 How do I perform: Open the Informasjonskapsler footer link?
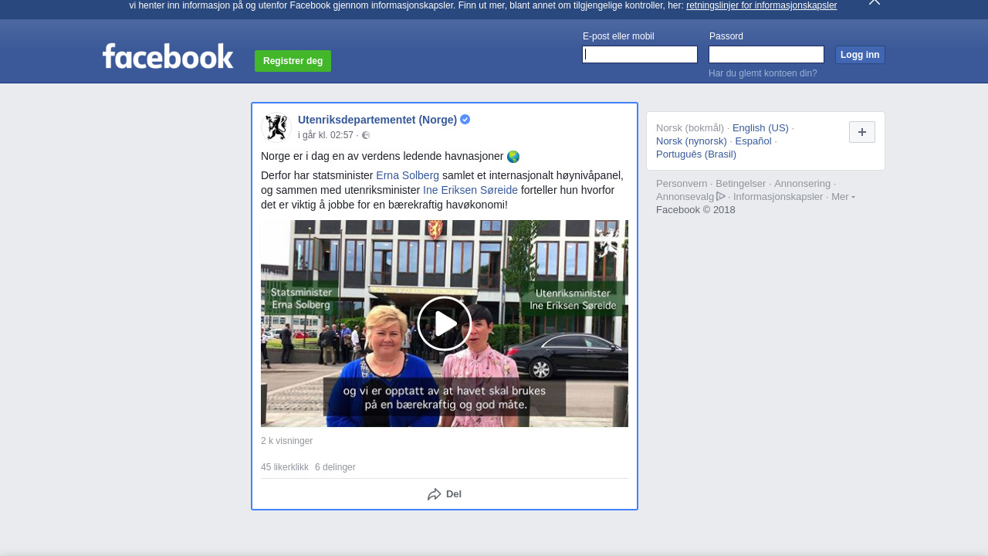[x=778, y=197]
